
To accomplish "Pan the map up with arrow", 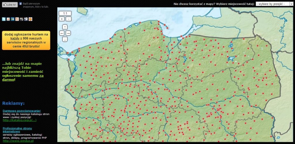I will pyautogui.click(x=65, y=27).
